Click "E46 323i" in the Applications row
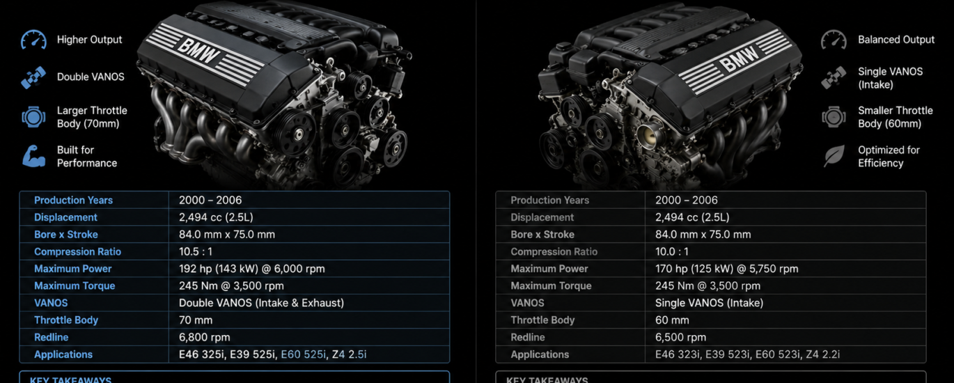The image size is (954, 383). tap(678, 354)
